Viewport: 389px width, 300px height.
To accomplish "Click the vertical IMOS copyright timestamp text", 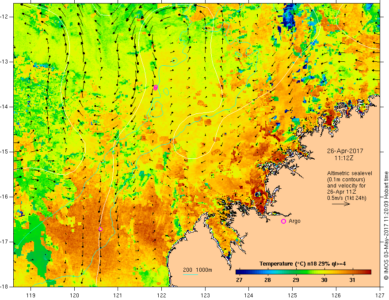I will pos(386,225).
